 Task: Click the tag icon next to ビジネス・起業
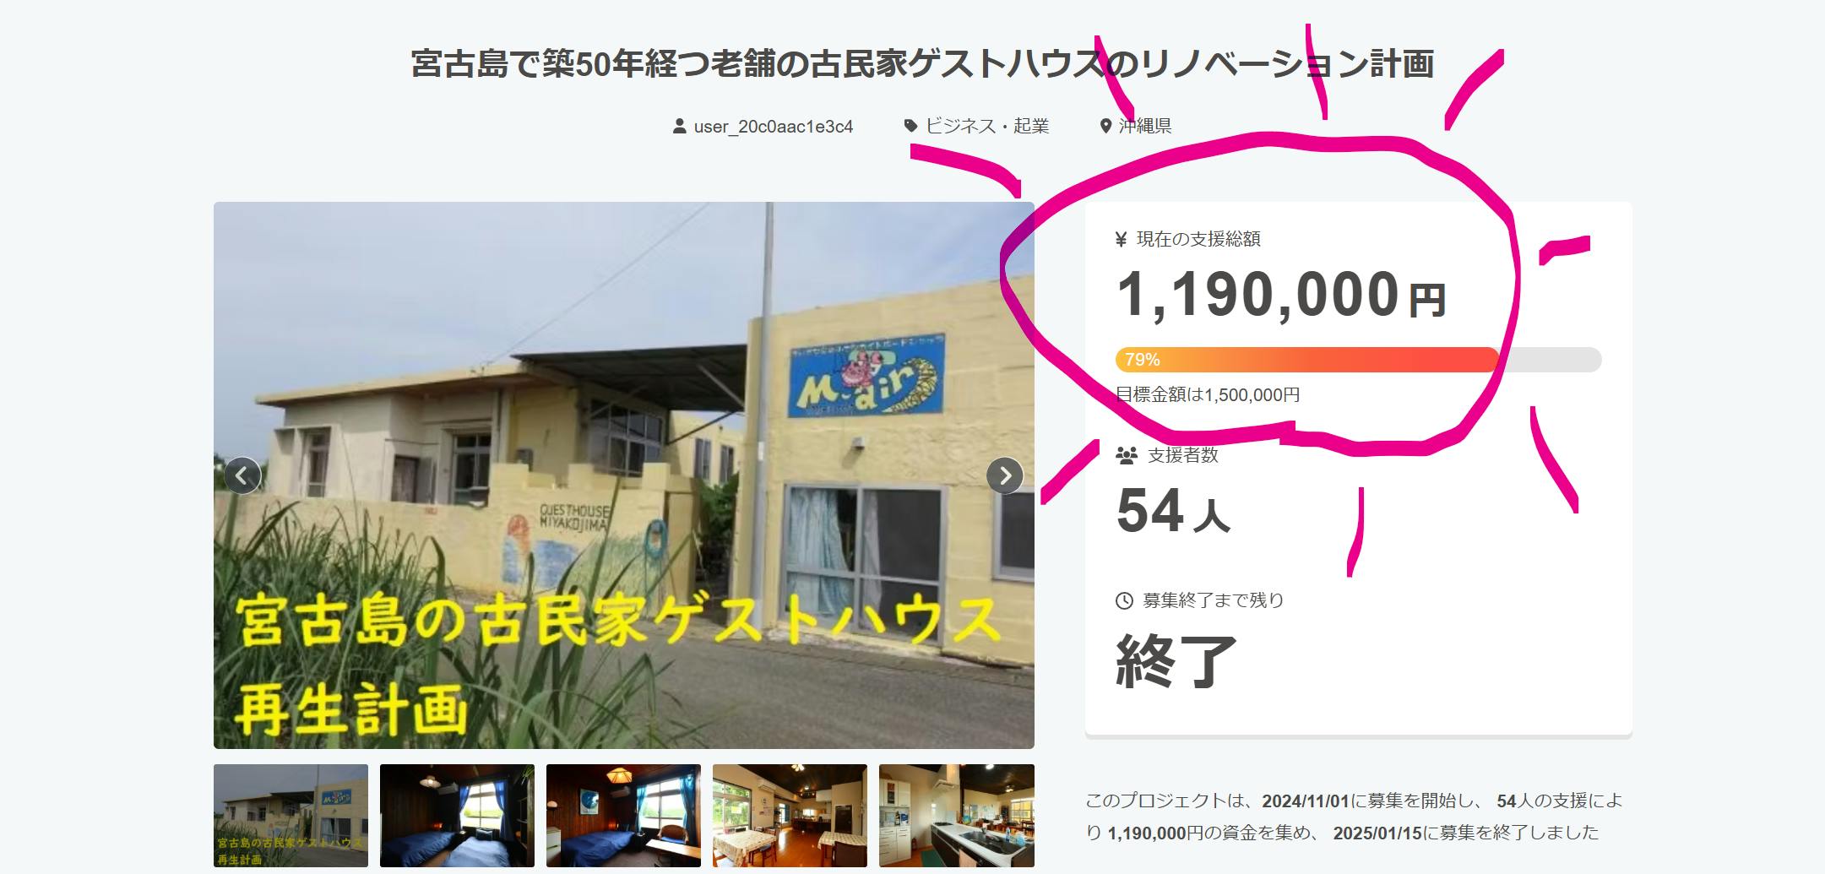pyautogui.click(x=910, y=126)
